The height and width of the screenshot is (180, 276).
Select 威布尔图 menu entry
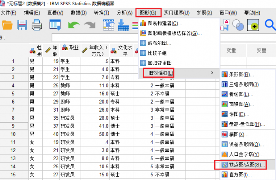179,43
